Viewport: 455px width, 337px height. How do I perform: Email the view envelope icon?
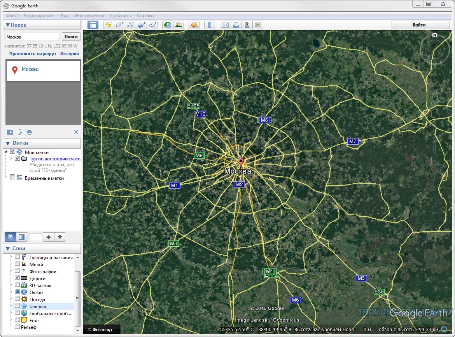point(225,25)
